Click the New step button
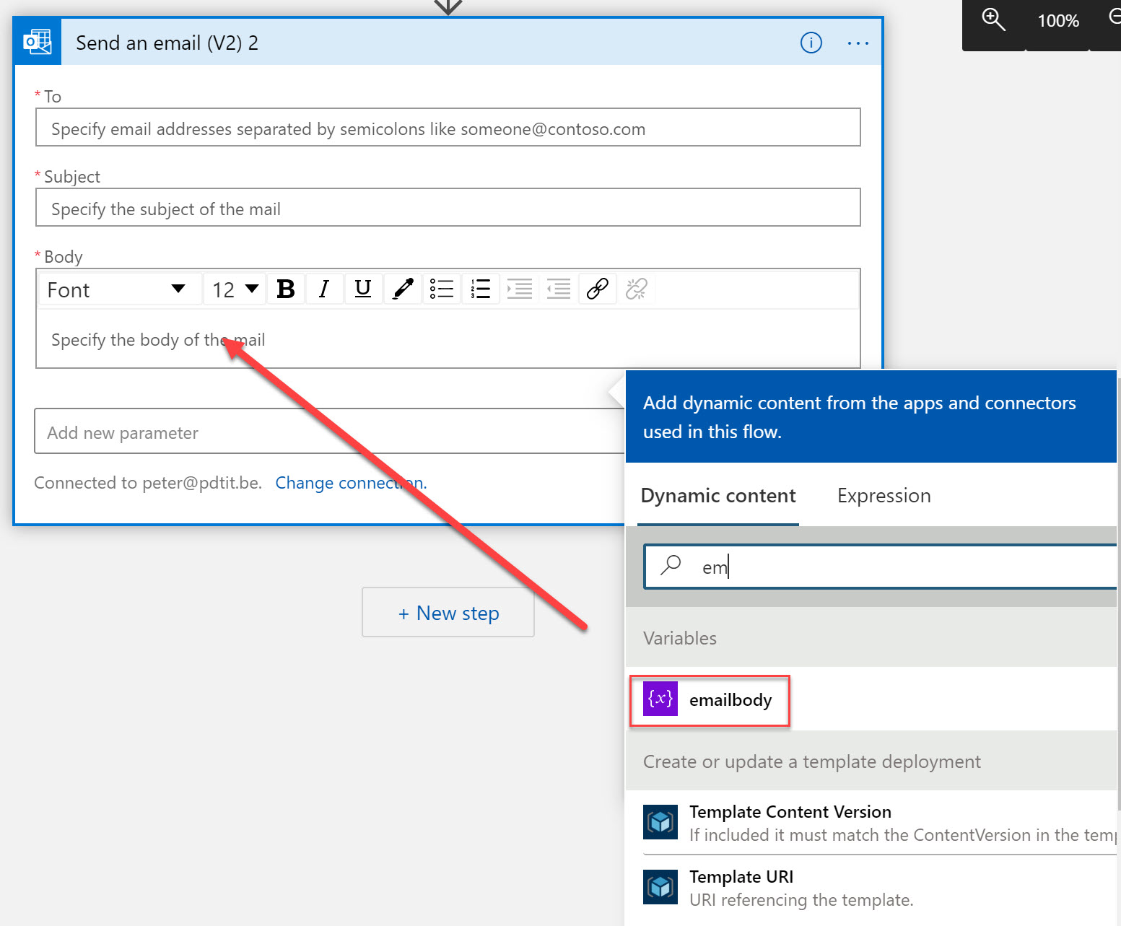Viewport: 1121px width, 926px height. point(448,613)
